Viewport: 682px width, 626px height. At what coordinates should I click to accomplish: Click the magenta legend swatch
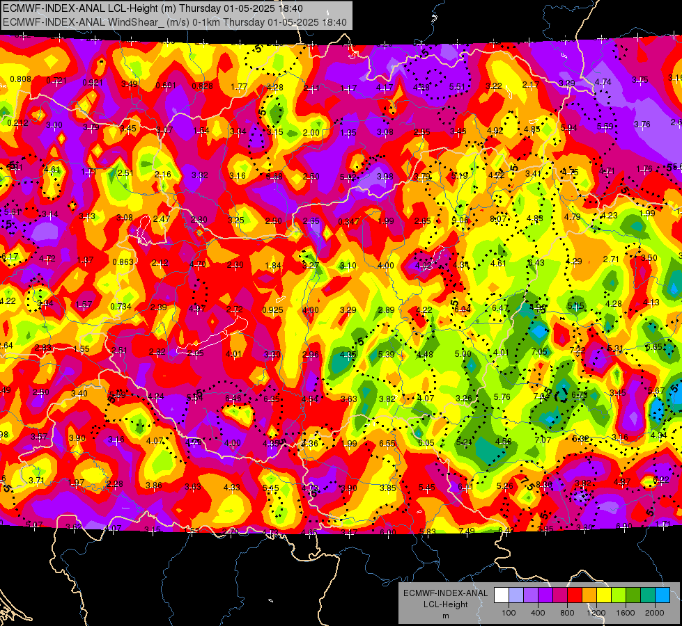point(560,595)
